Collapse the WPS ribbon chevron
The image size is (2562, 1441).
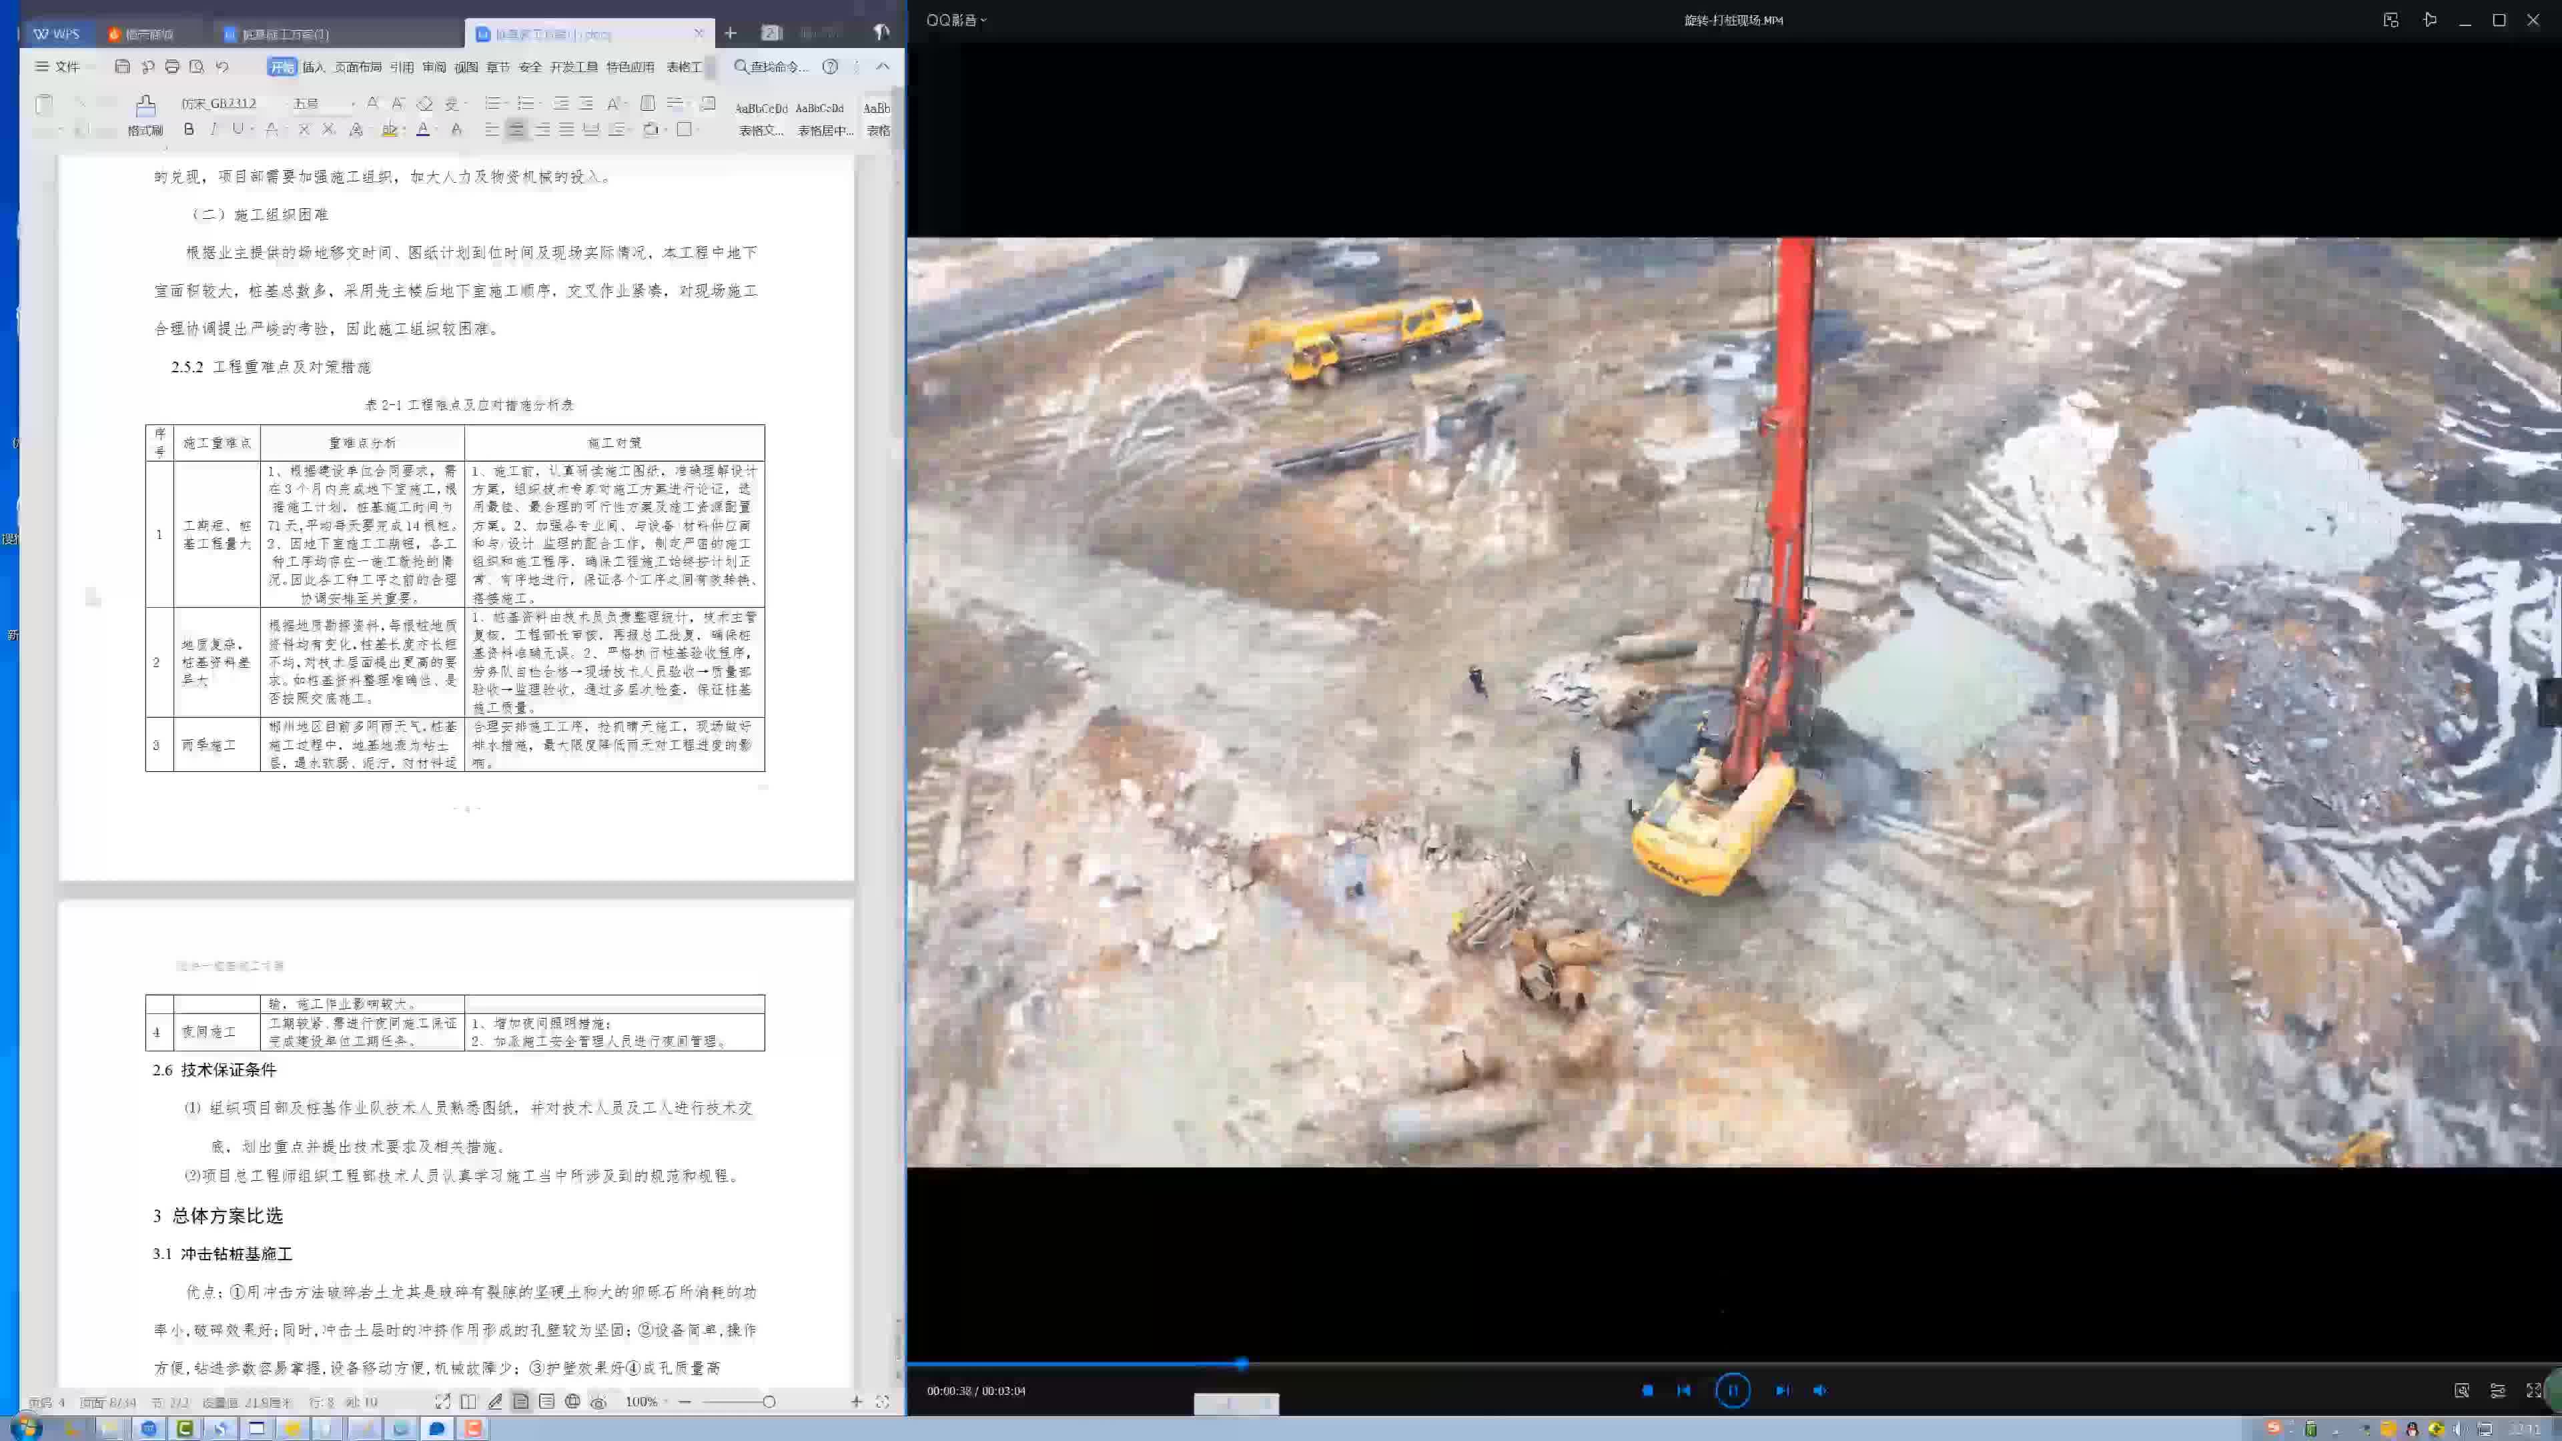tap(882, 67)
